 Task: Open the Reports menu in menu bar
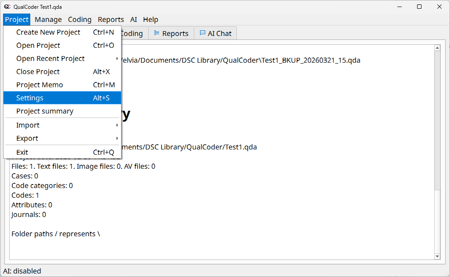[111, 19]
